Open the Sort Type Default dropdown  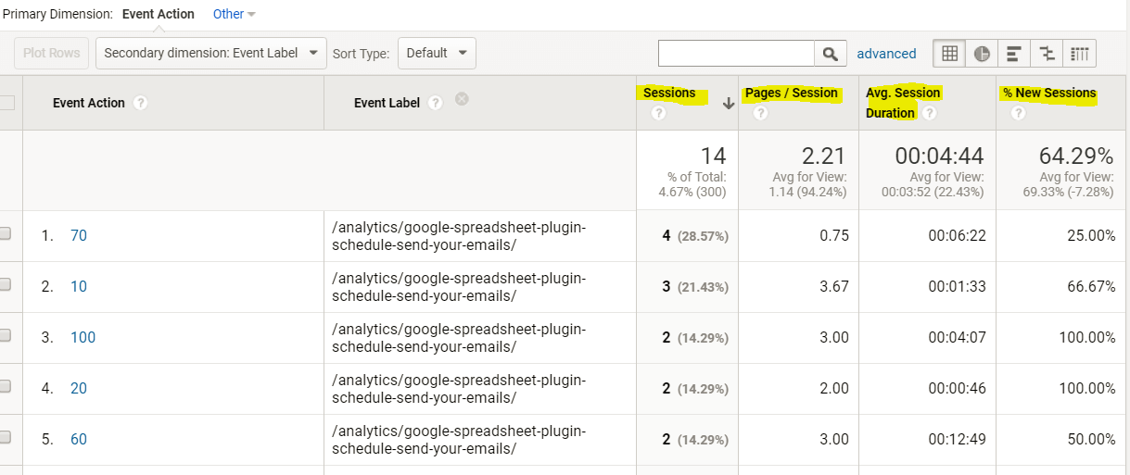(x=437, y=54)
